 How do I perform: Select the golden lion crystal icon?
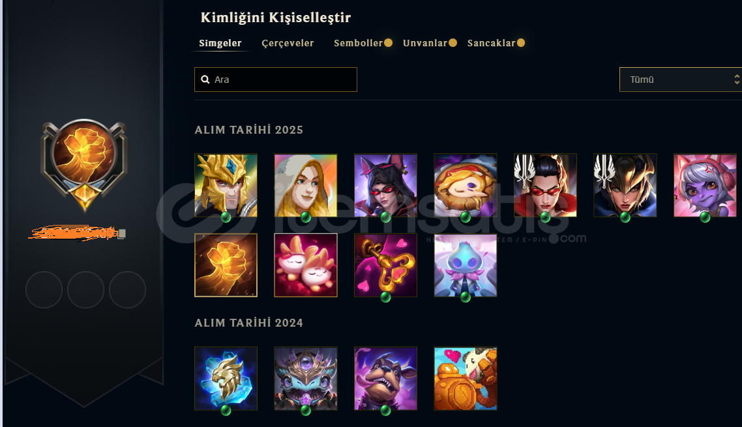click(226, 378)
